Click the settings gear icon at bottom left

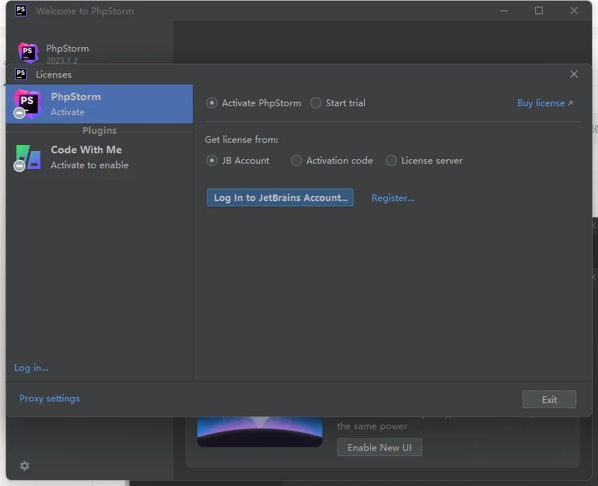[25, 466]
